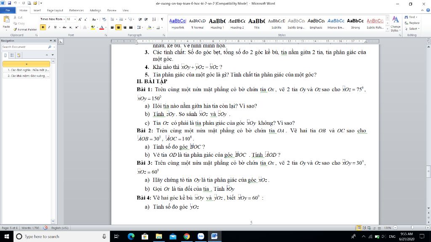Click the Copy command in Clipboard
Screen dimensions: 431x242
pyautogui.click(x=19, y=24)
